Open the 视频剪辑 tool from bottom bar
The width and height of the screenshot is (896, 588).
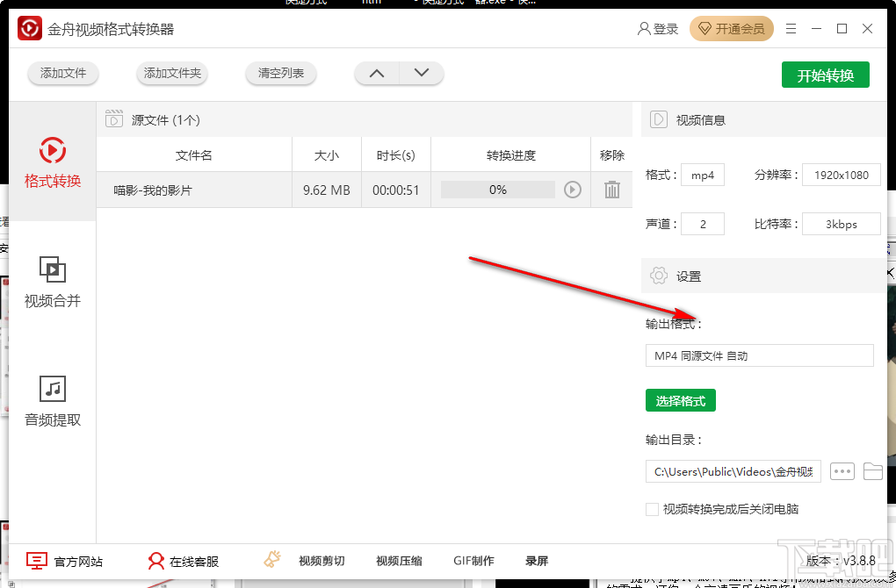click(x=319, y=561)
